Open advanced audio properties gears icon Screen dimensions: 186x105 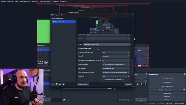click(x=64, y=100)
